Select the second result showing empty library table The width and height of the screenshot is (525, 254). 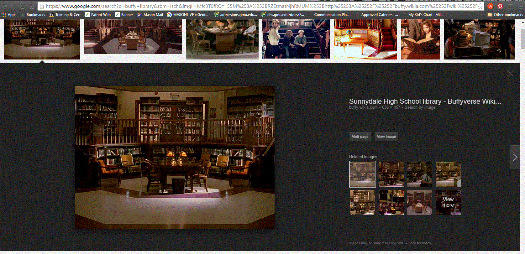[x=133, y=37]
